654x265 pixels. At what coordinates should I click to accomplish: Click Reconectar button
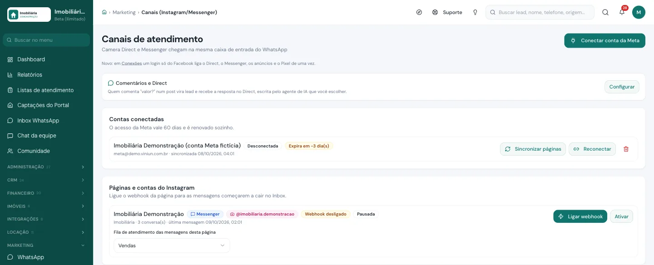[592, 149]
